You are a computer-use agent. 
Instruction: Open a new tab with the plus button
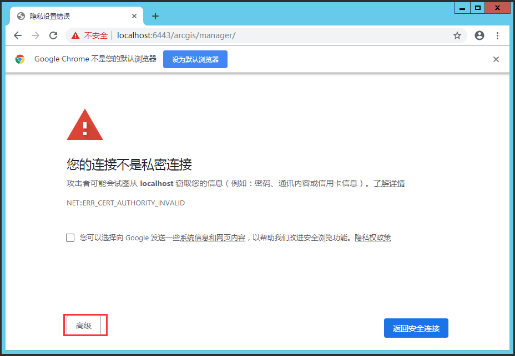pyautogui.click(x=155, y=16)
